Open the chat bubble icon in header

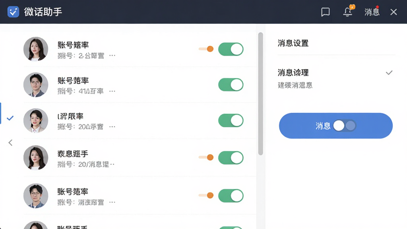pyautogui.click(x=325, y=12)
